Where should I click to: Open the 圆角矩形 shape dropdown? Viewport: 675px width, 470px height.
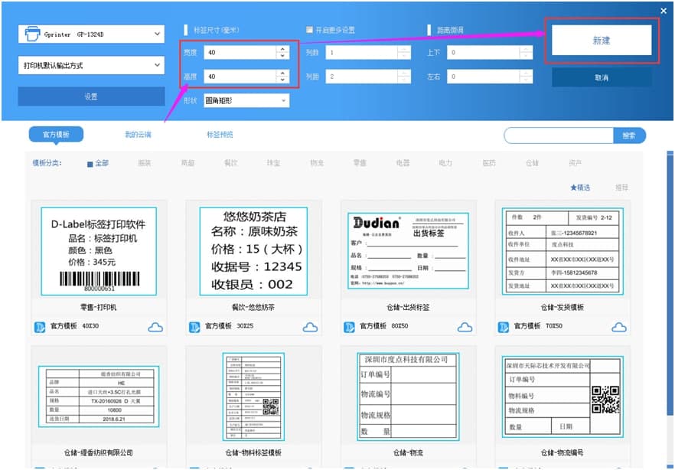point(246,101)
